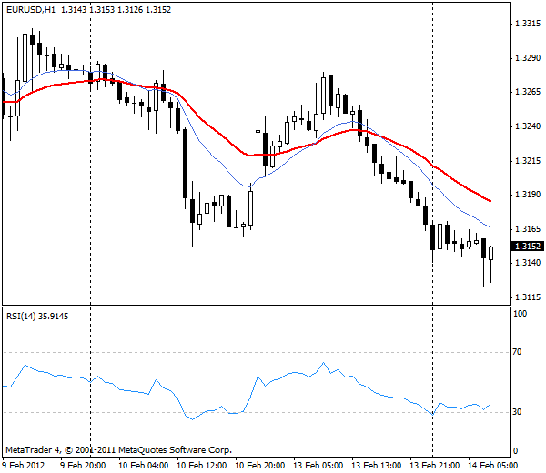Click the 9 Feb 2012 date label

coord(24,466)
